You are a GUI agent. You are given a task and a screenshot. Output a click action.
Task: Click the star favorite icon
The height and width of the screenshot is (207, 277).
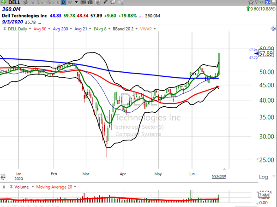point(250,2)
